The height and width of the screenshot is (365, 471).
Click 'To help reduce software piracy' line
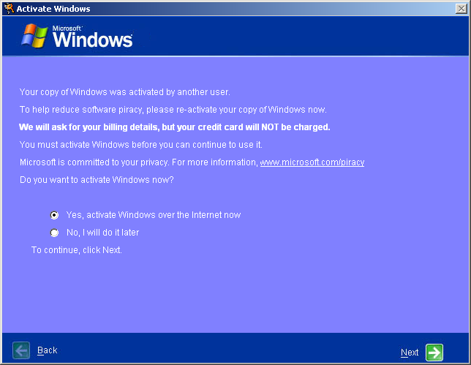tap(173, 110)
